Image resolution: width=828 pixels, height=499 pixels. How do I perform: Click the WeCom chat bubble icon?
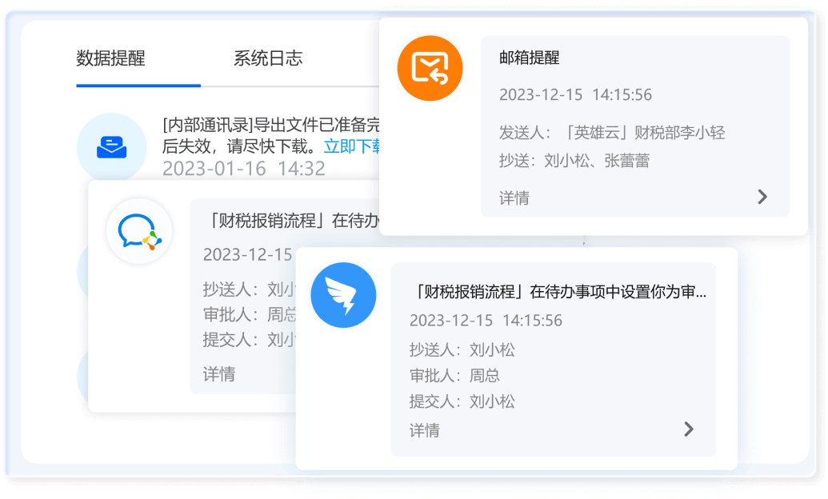(x=139, y=231)
